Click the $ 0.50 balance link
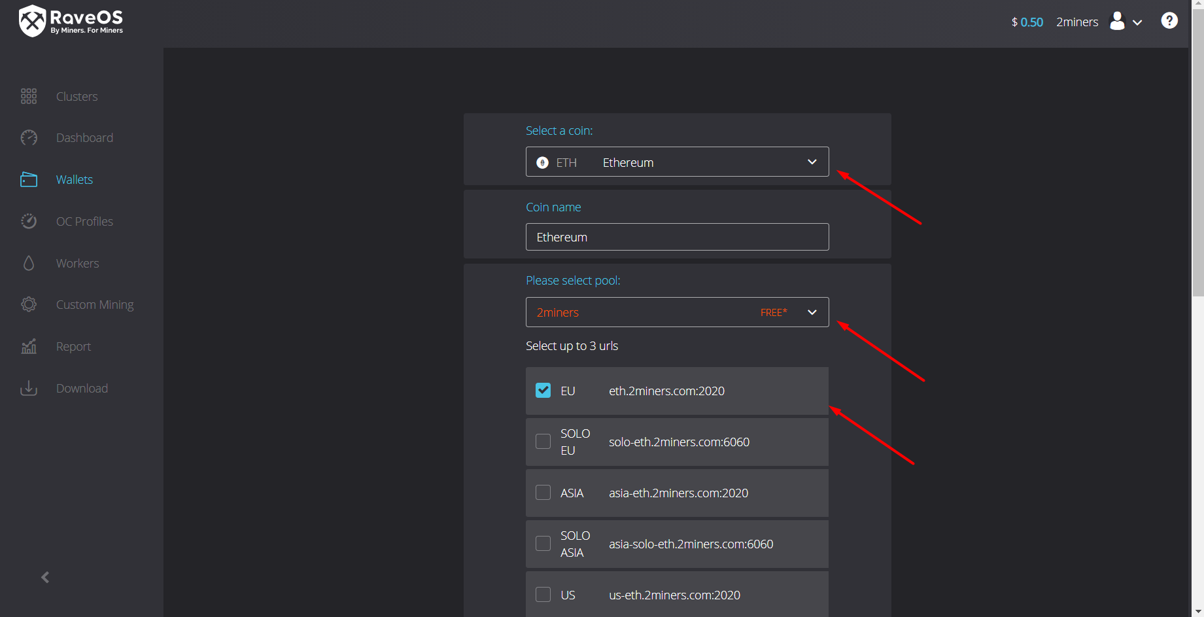This screenshot has height=617, width=1204. point(1027,22)
